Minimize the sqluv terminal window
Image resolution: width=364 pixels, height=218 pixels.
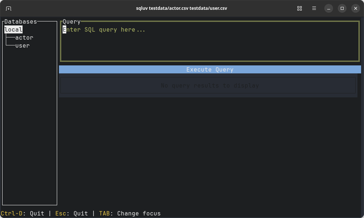coord(328,8)
